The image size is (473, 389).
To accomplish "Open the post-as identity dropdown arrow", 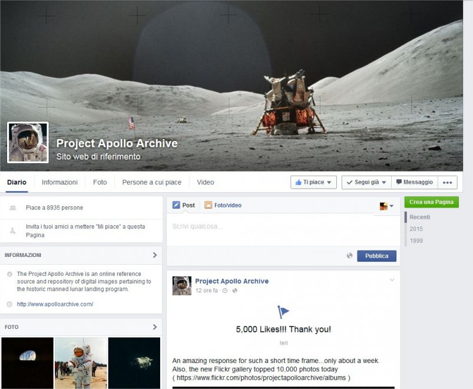I will (x=392, y=206).
